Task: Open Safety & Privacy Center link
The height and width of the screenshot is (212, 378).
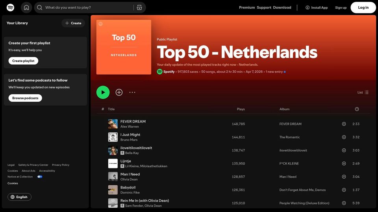Action: tap(33, 165)
